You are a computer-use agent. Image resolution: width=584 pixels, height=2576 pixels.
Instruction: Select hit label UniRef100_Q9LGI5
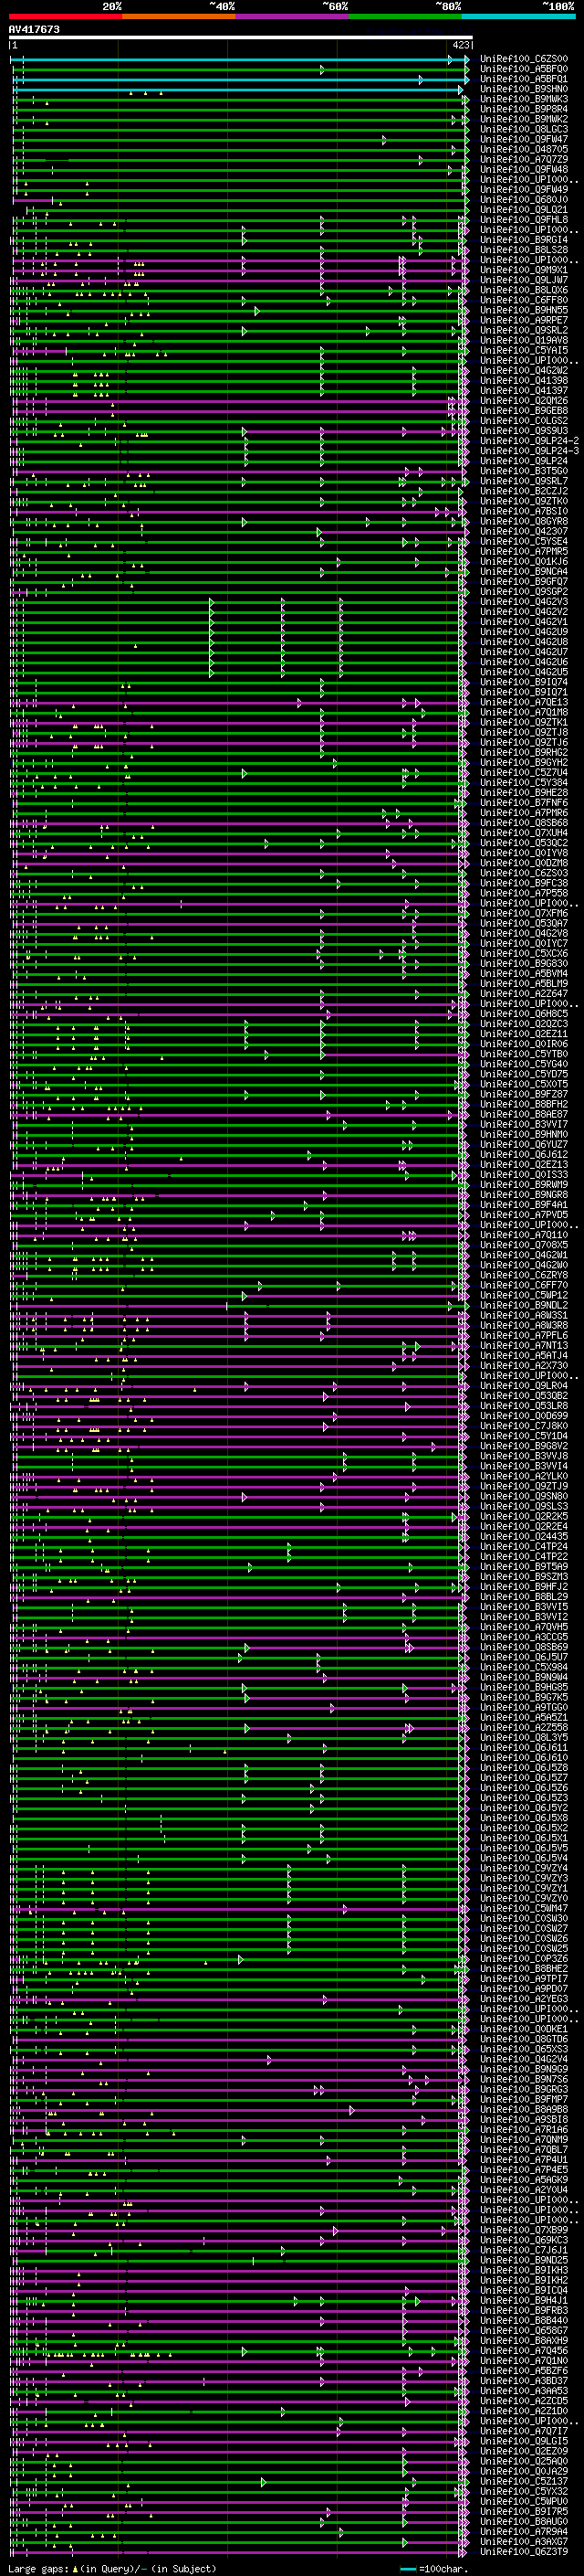pyautogui.click(x=524, y=2441)
